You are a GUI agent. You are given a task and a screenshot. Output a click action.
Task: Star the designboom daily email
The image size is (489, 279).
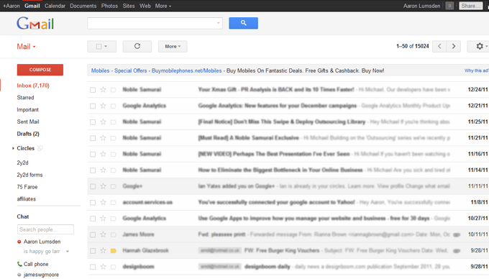click(x=103, y=267)
